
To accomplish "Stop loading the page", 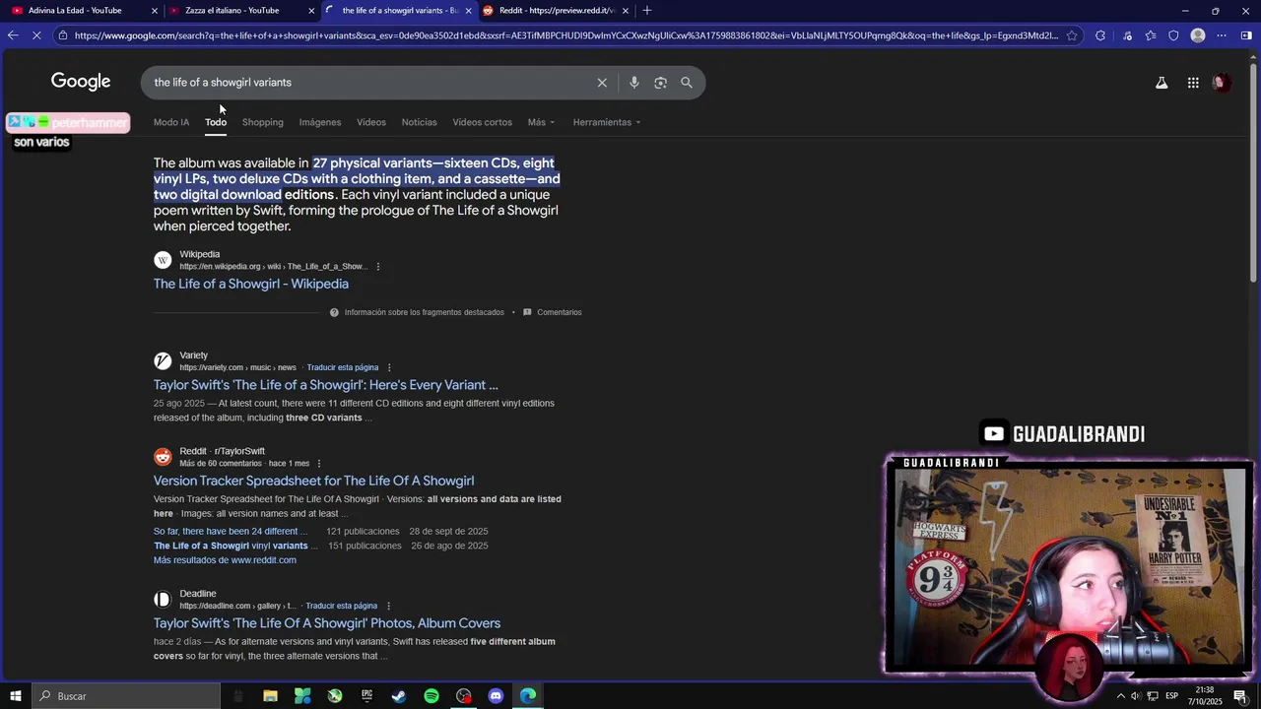I will [x=36, y=35].
